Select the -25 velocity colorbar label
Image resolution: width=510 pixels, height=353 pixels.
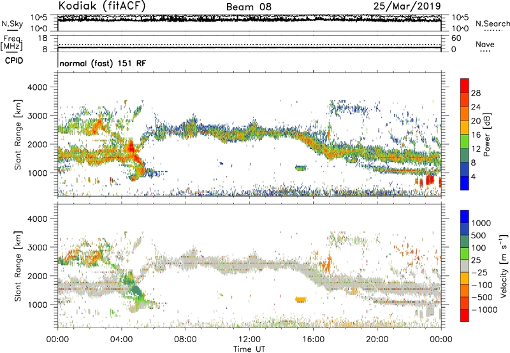tap(479, 273)
